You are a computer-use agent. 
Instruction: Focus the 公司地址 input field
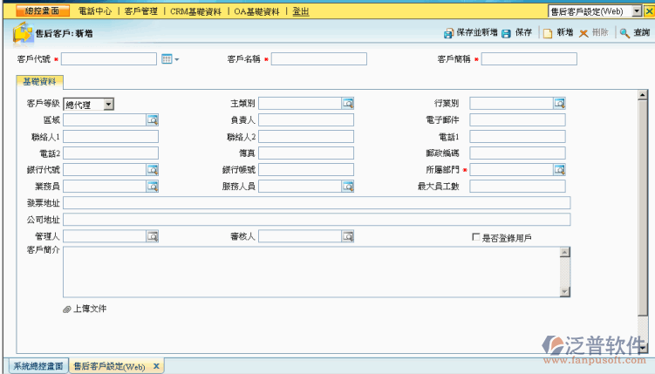coord(317,220)
